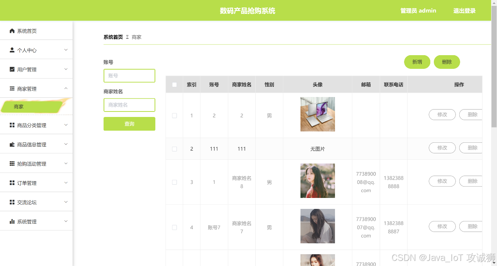Image resolution: width=497 pixels, height=266 pixels.
Task: Click the 商家姓名8 cell
Action: pos(242,182)
